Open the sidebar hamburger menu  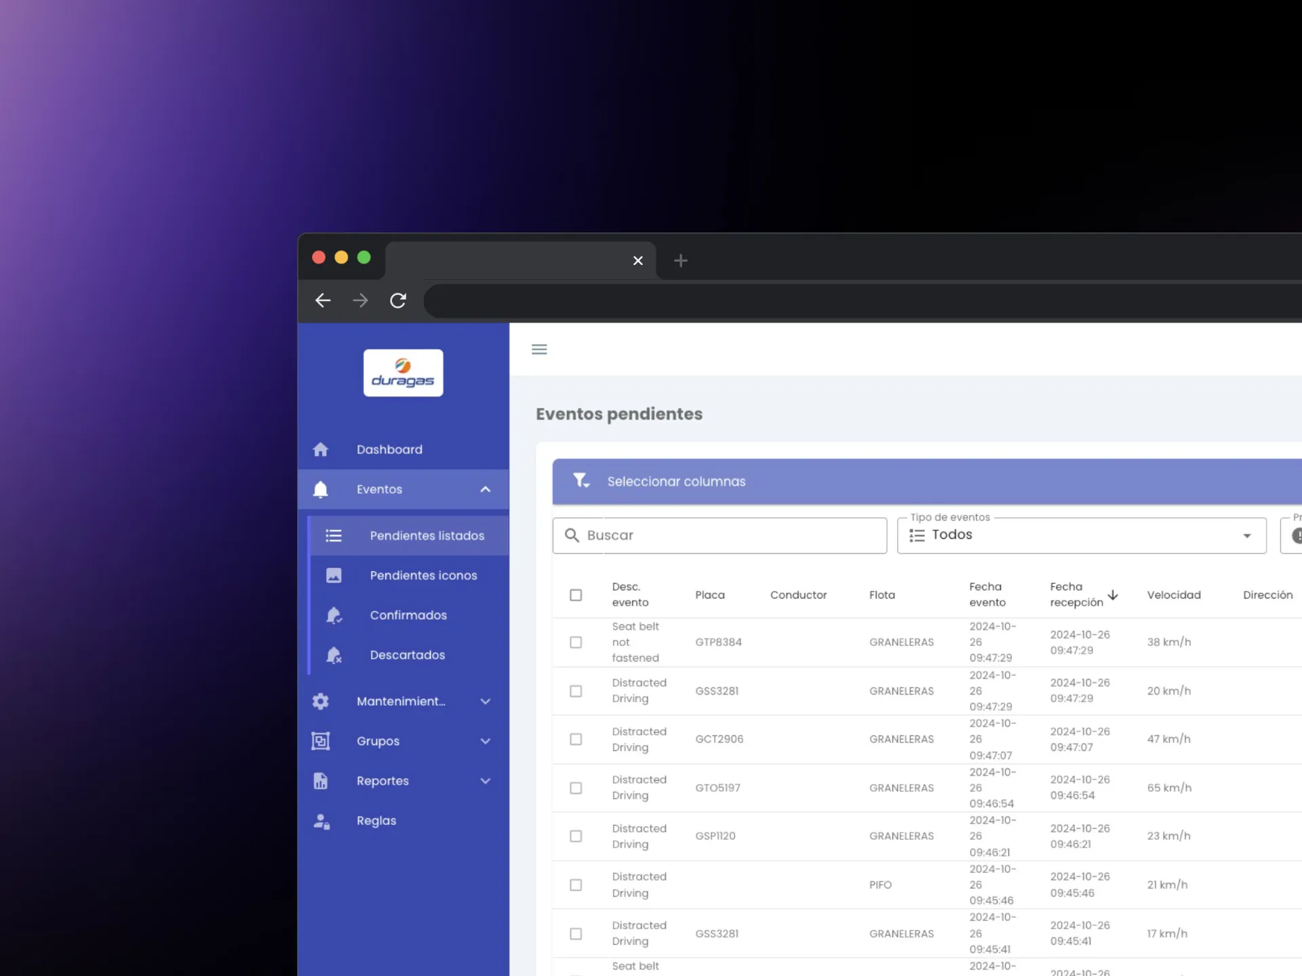539,349
